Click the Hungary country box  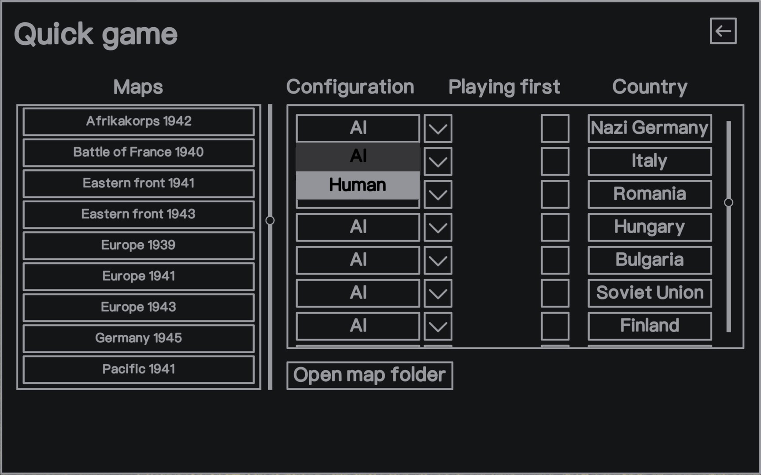[x=649, y=227]
